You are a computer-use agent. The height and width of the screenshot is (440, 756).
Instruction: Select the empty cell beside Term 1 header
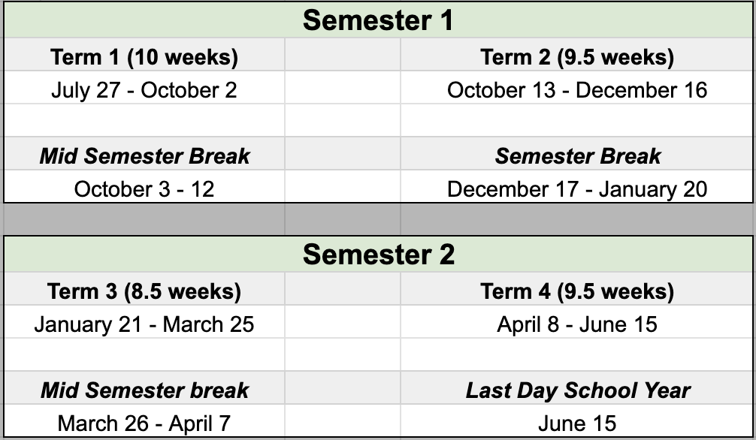[x=343, y=55]
